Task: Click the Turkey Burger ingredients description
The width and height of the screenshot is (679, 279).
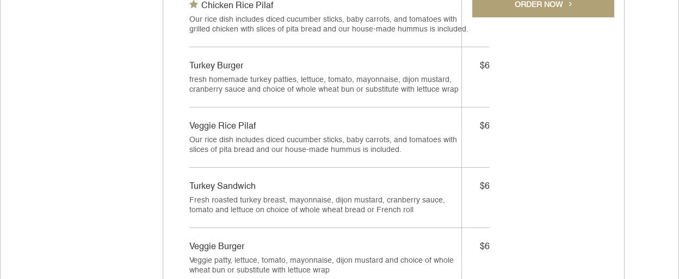Action: click(x=324, y=85)
